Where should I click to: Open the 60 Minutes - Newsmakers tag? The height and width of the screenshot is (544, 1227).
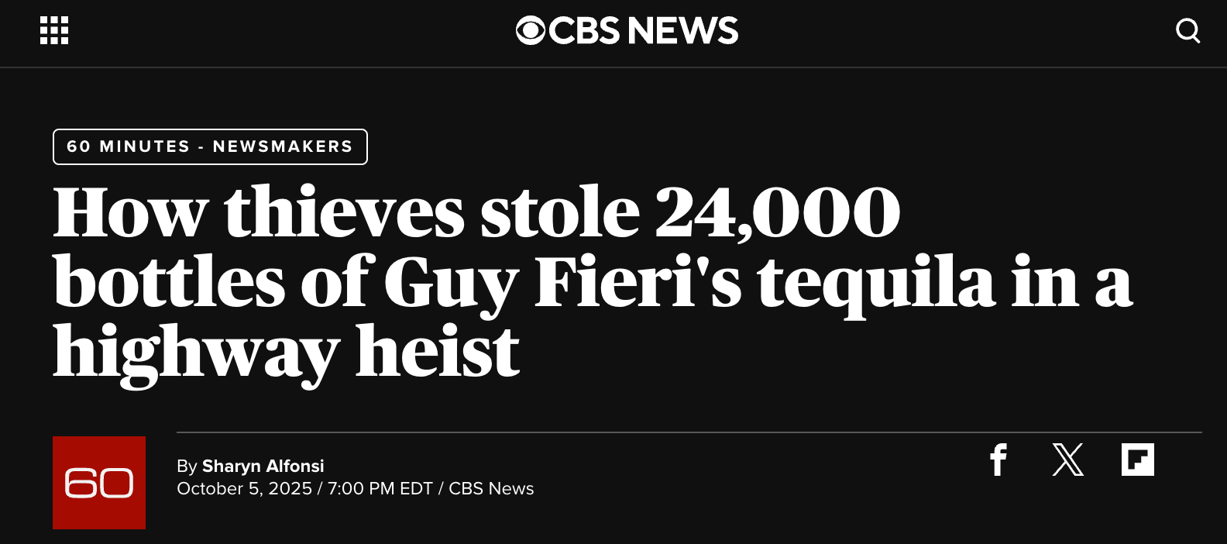coord(210,146)
